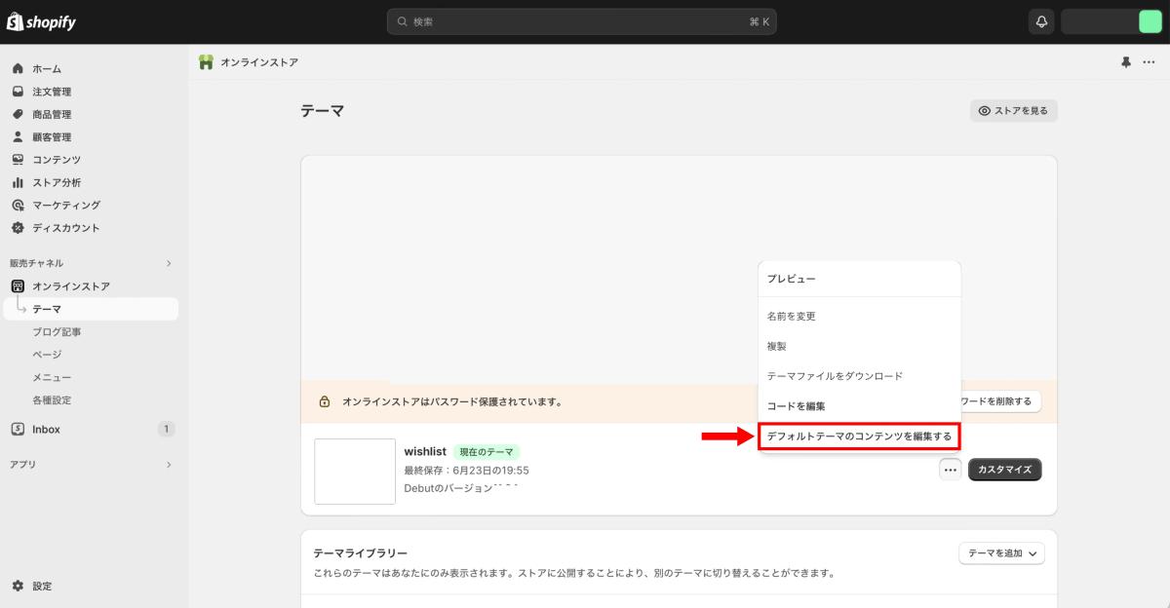This screenshot has width=1170, height=608.
Task: Click the orders inbox icon beside 注文管理
Action: 18,92
